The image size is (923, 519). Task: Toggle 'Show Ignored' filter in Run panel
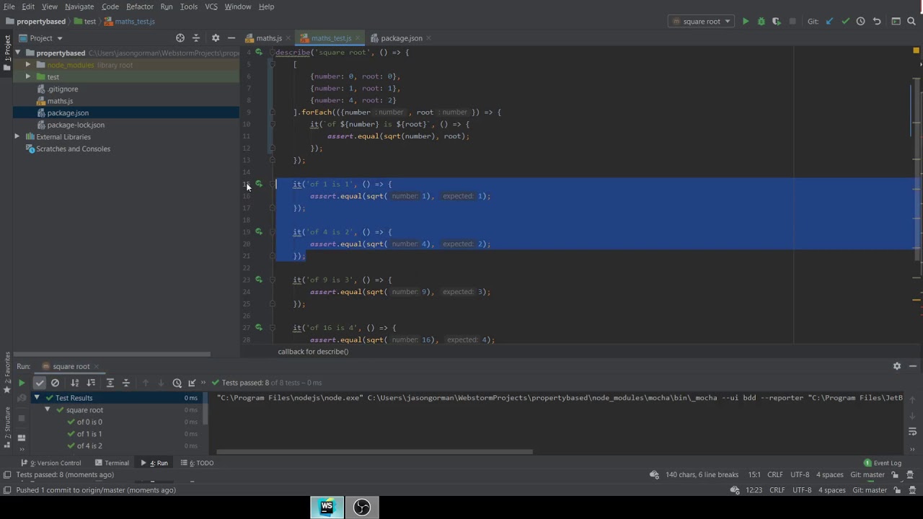click(55, 383)
